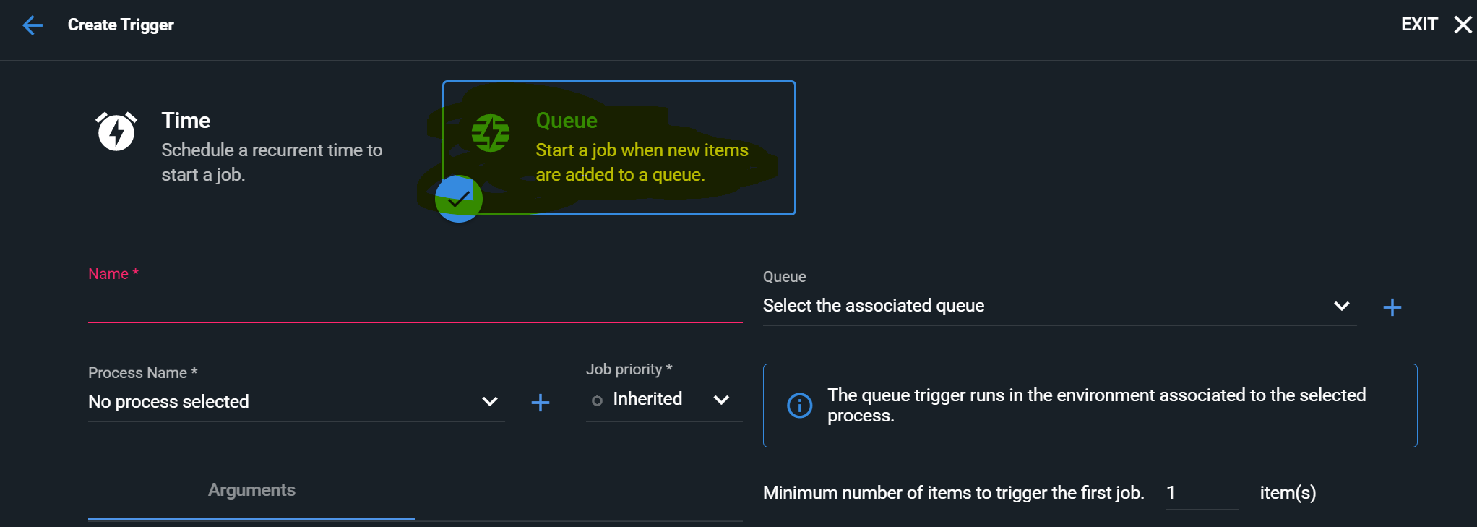Click the info icon in the environment notice
The width and height of the screenshot is (1477, 527).
798,406
